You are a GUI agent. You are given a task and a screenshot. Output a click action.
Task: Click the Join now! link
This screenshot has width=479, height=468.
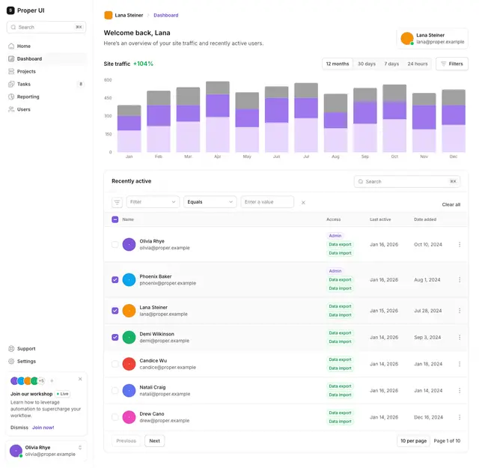click(43, 428)
